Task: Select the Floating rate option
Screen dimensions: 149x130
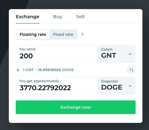Action: coord(33,34)
